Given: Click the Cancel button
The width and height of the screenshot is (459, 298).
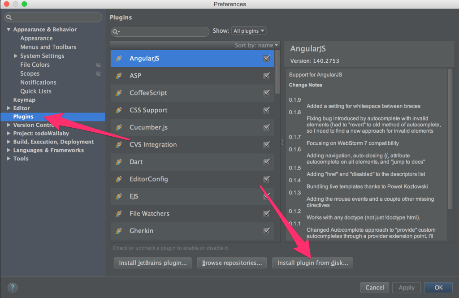Looking at the screenshot, I should tap(374, 287).
